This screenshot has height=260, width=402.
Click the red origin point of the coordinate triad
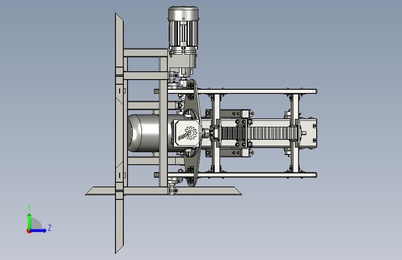point(29,231)
